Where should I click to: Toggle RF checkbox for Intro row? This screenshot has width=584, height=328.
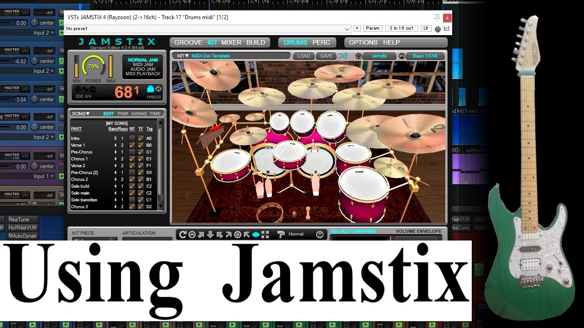tap(132, 138)
